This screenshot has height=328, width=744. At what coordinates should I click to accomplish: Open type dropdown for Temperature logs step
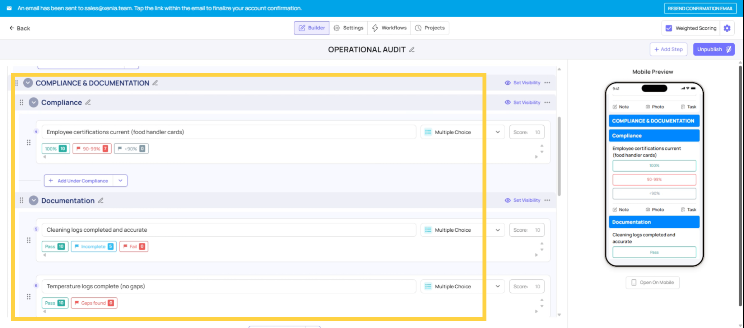pos(463,286)
